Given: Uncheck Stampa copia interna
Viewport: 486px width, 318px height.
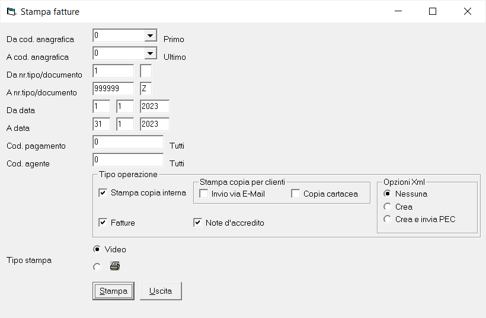Looking at the screenshot, I should [x=103, y=193].
